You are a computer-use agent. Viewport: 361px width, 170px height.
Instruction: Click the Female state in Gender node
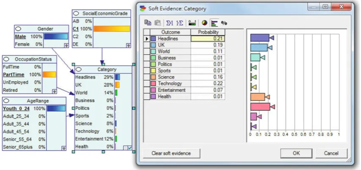coord(22,44)
